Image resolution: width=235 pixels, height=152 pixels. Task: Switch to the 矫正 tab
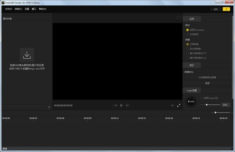[x=192, y=65]
